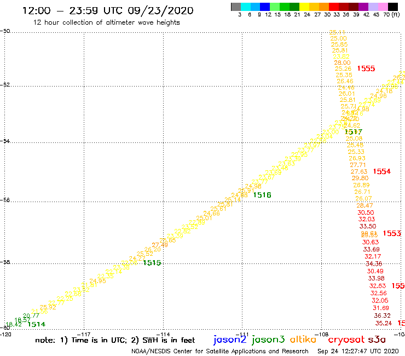The width and height of the screenshot is (405, 356).
Task: Click the red 1554 time marker
Action: (382, 171)
